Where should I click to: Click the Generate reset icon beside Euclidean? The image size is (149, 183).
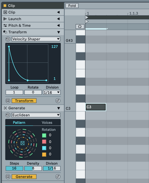pyautogui.click(x=8, y=115)
